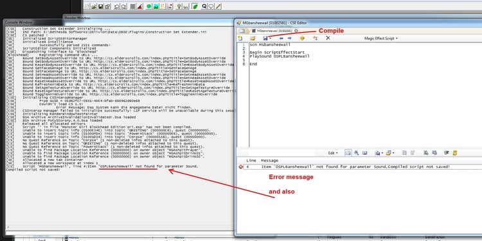This screenshot has width=482, height=241.
Task: Click script line 'scn MGbansheewail'
Action: [x=270, y=45]
